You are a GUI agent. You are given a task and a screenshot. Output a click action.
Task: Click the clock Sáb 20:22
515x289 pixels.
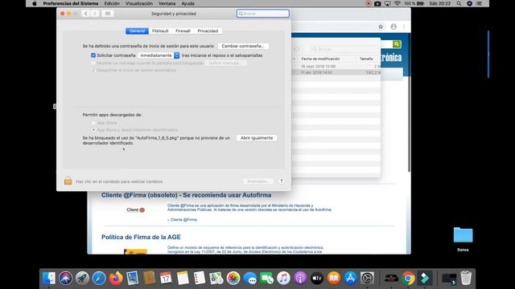pyautogui.click(x=440, y=3)
